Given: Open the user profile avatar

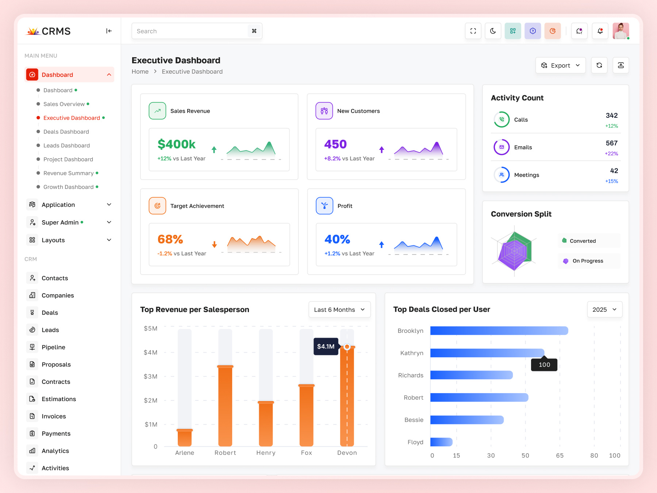Looking at the screenshot, I should pyautogui.click(x=621, y=31).
